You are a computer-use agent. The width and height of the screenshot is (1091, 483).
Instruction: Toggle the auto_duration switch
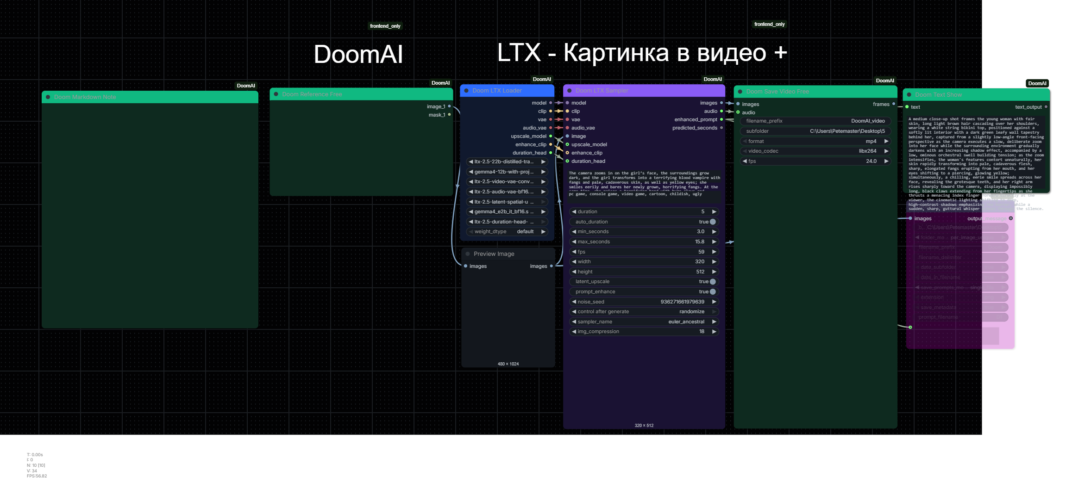(x=713, y=222)
